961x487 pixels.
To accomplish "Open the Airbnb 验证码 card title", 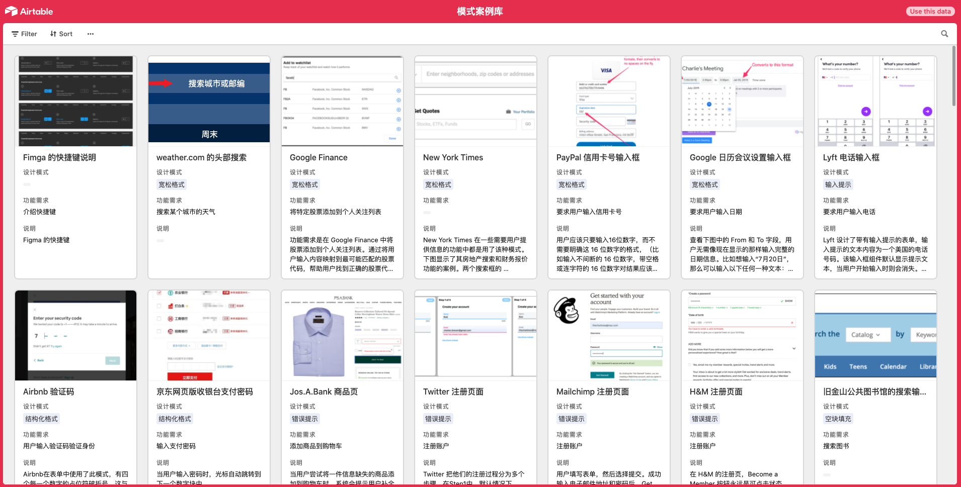I will (x=48, y=392).
